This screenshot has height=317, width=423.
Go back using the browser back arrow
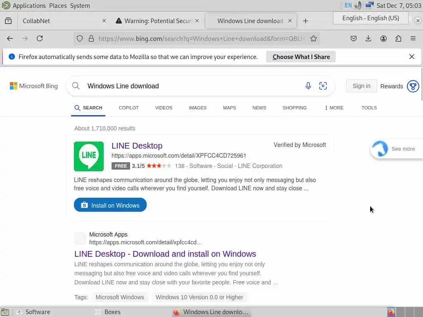click(x=10, y=38)
